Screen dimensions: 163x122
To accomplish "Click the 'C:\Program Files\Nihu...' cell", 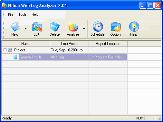I will tap(108, 57).
